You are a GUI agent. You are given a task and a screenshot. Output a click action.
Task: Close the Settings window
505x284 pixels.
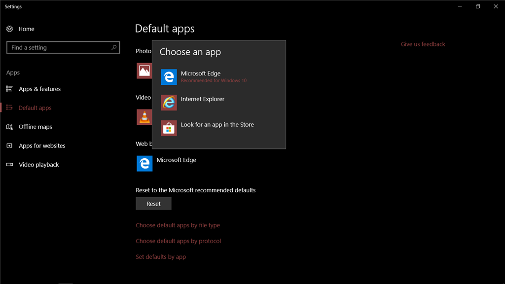[496, 6]
